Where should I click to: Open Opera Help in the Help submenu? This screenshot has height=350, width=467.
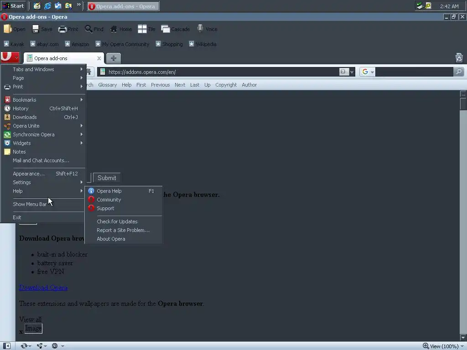124,191
